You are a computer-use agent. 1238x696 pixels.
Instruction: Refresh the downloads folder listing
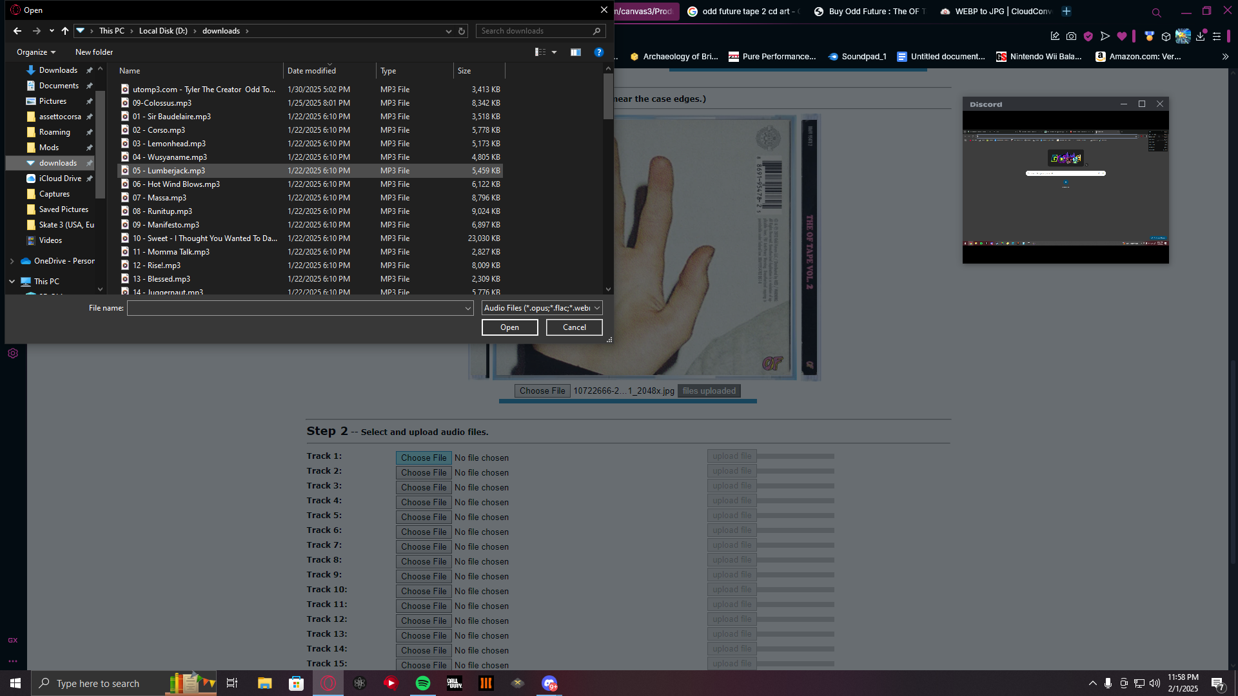tap(462, 31)
